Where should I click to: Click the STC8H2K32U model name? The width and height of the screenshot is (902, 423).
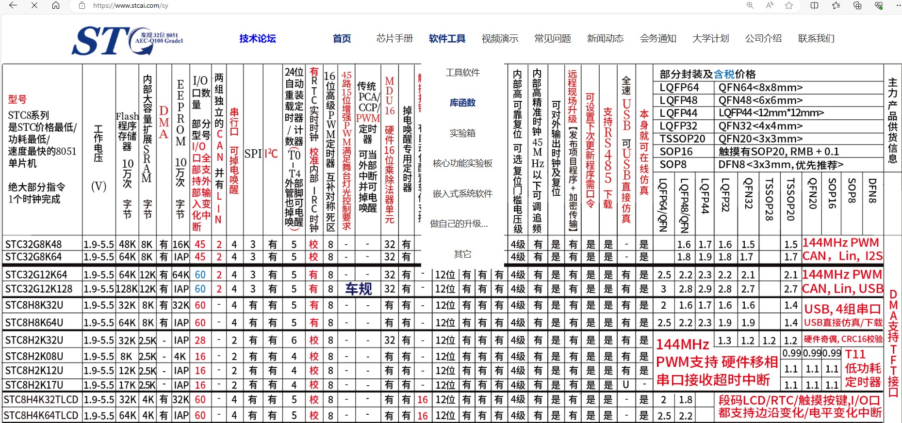coord(34,340)
